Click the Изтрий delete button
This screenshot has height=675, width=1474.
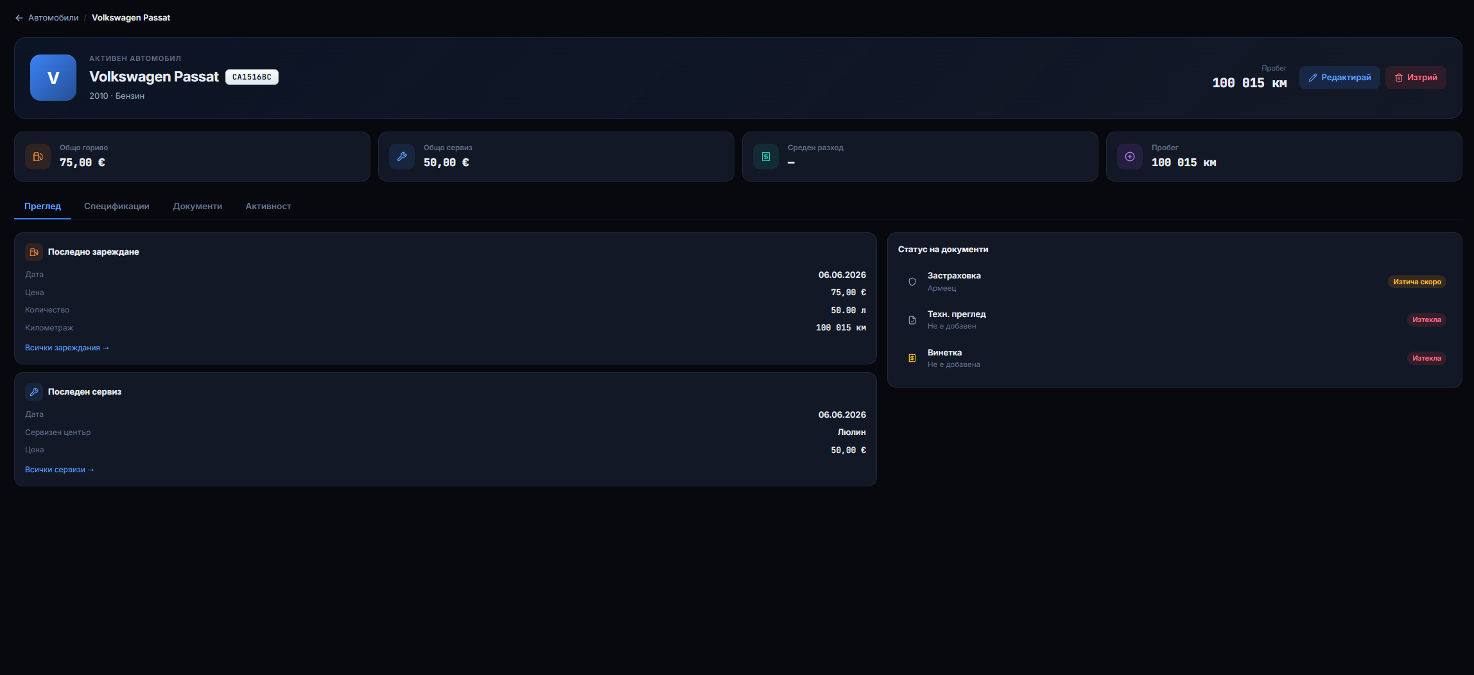click(1416, 78)
